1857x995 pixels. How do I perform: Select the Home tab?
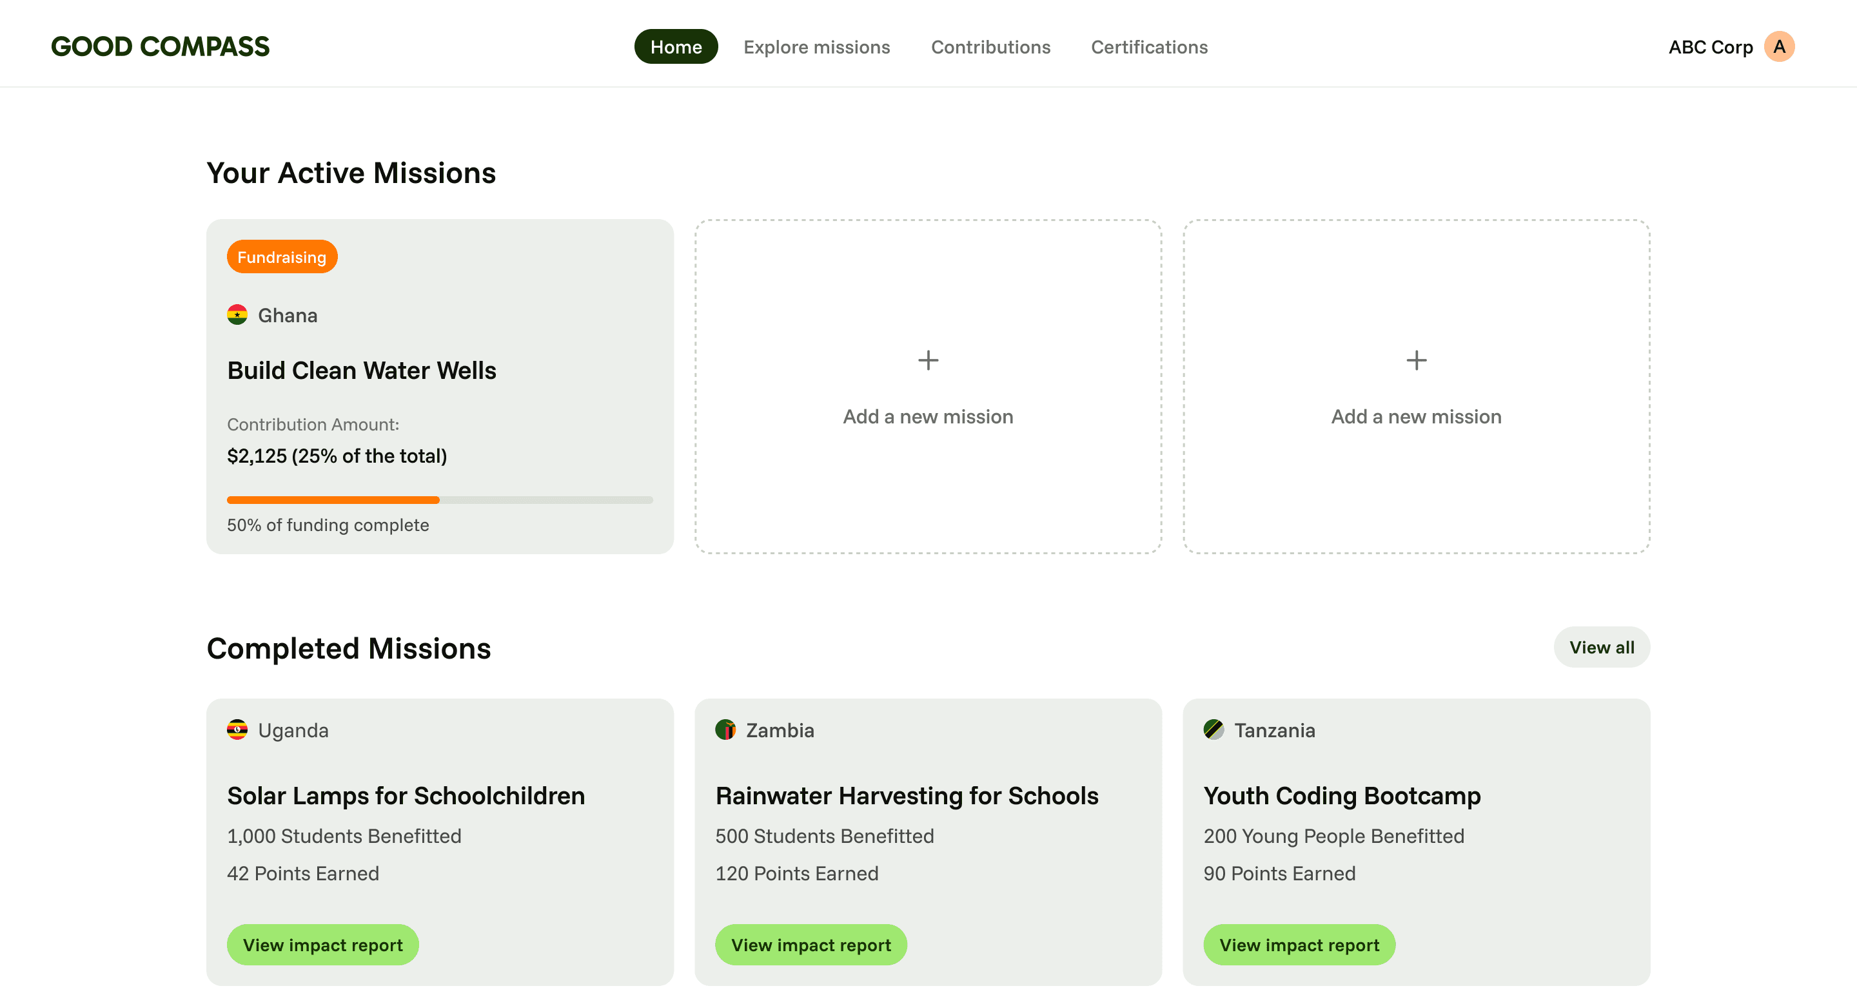(x=676, y=47)
